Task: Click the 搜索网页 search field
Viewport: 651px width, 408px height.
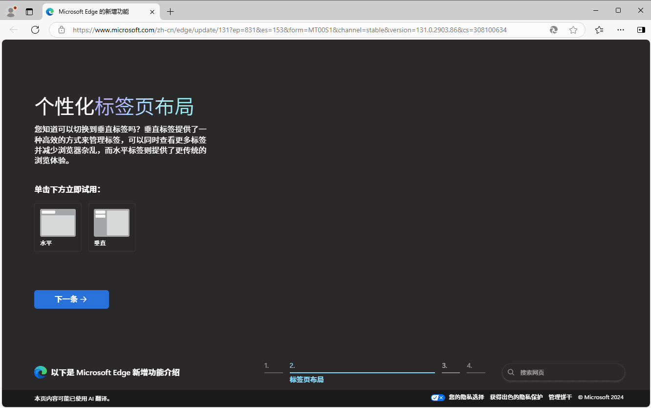Action: (x=563, y=372)
